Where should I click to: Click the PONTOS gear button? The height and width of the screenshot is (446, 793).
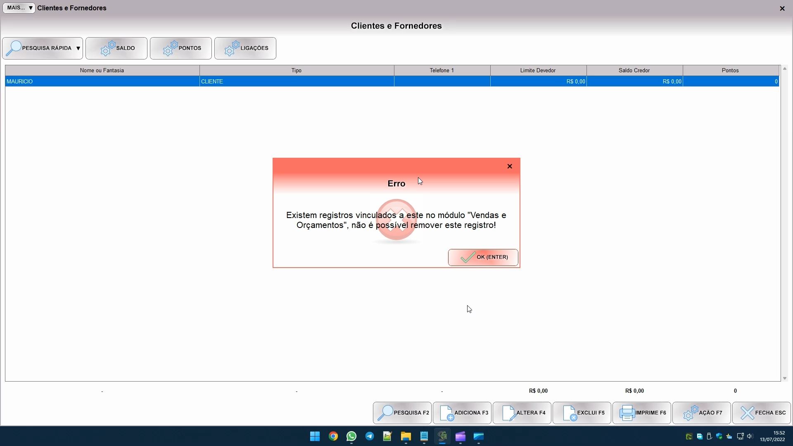[x=181, y=48]
